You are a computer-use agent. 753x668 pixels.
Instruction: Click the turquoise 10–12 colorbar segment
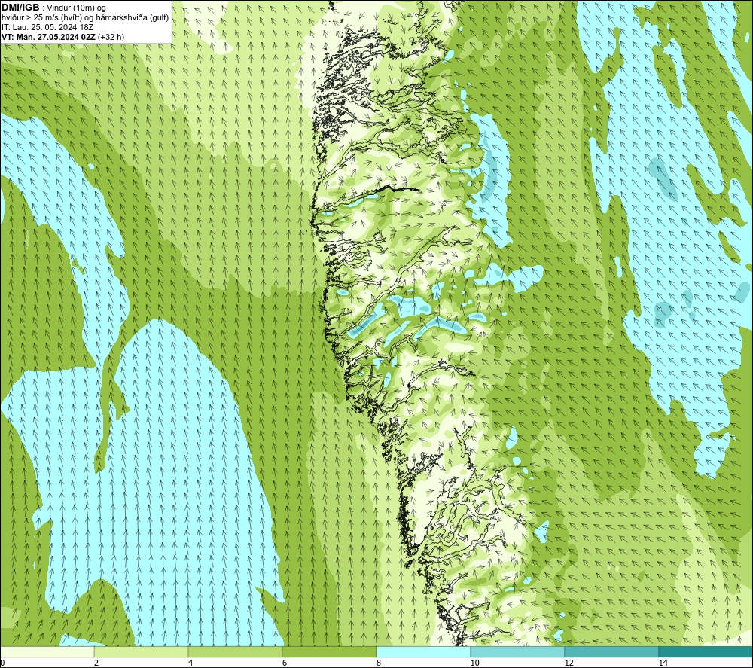pyautogui.click(x=518, y=651)
